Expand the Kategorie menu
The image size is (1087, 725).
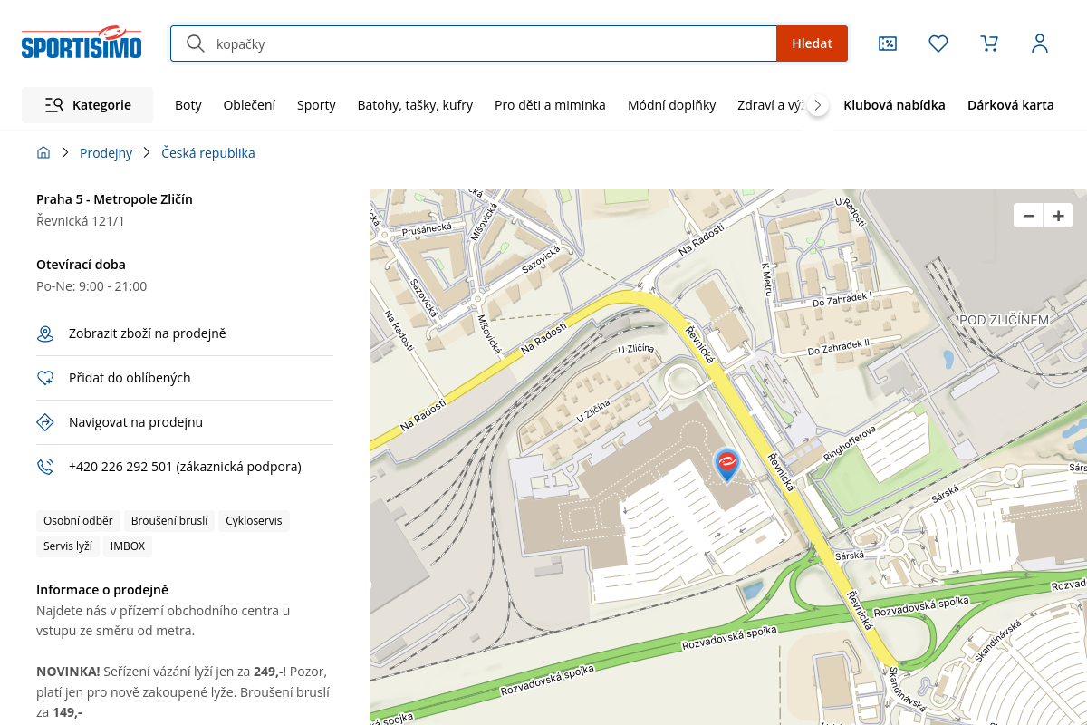coord(88,105)
